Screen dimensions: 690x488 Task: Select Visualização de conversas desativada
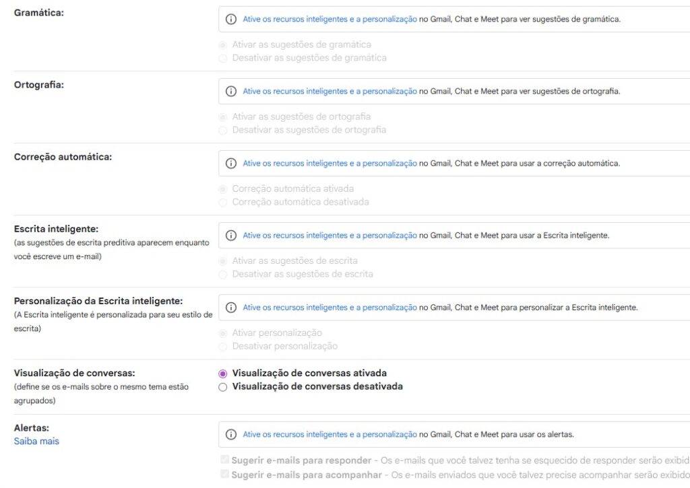pyautogui.click(x=223, y=386)
